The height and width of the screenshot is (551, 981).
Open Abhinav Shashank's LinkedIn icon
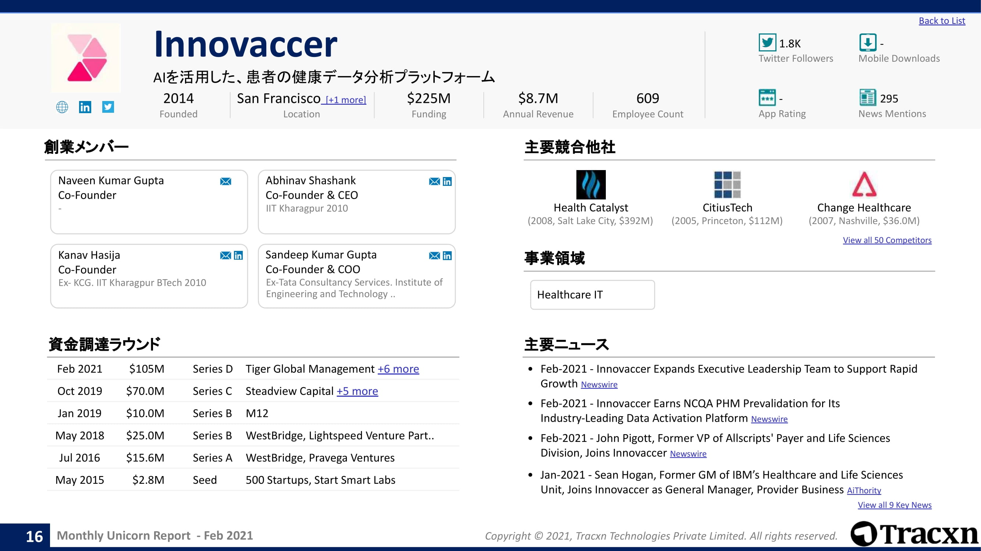tap(447, 181)
